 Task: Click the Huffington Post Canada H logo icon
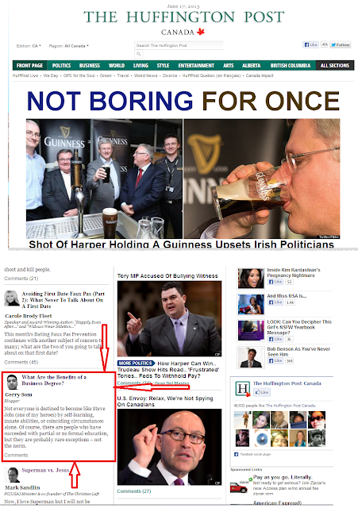(243, 389)
